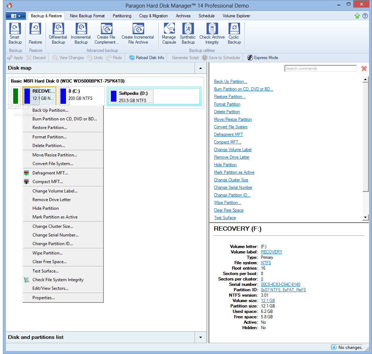Viewport: 372px width, 354px height.
Task: Focus the Search commands field
Action: pyautogui.click(x=320, y=68)
